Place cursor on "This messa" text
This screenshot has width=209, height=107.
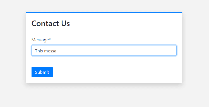pyautogui.click(x=45, y=51)
